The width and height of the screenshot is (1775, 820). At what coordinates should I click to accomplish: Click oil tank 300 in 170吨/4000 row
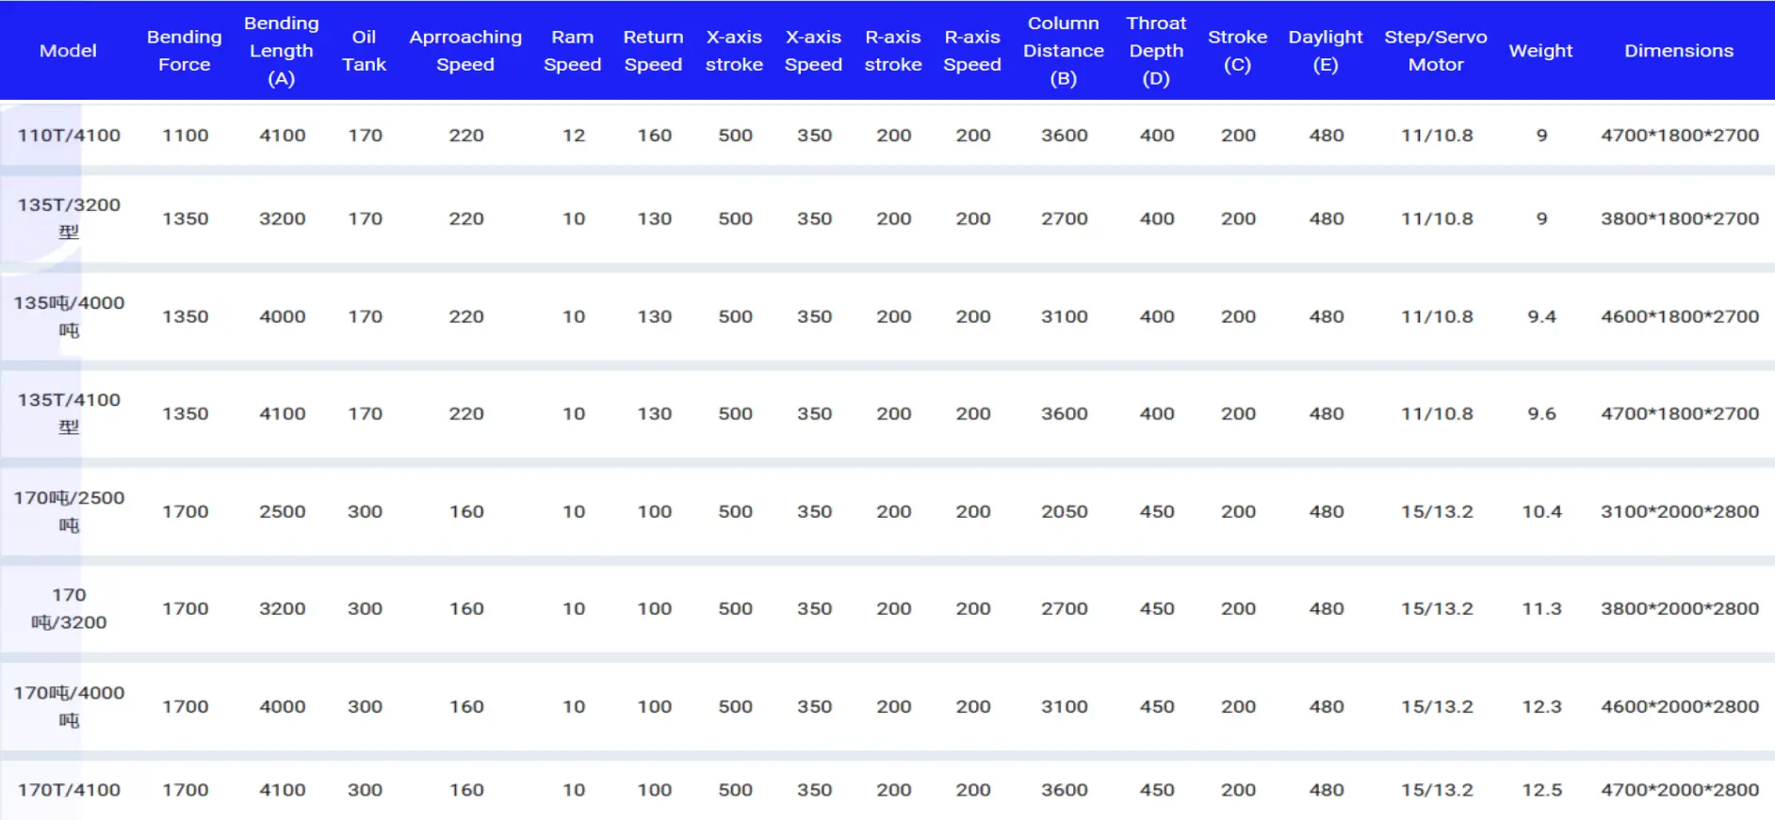pos(365,706)
